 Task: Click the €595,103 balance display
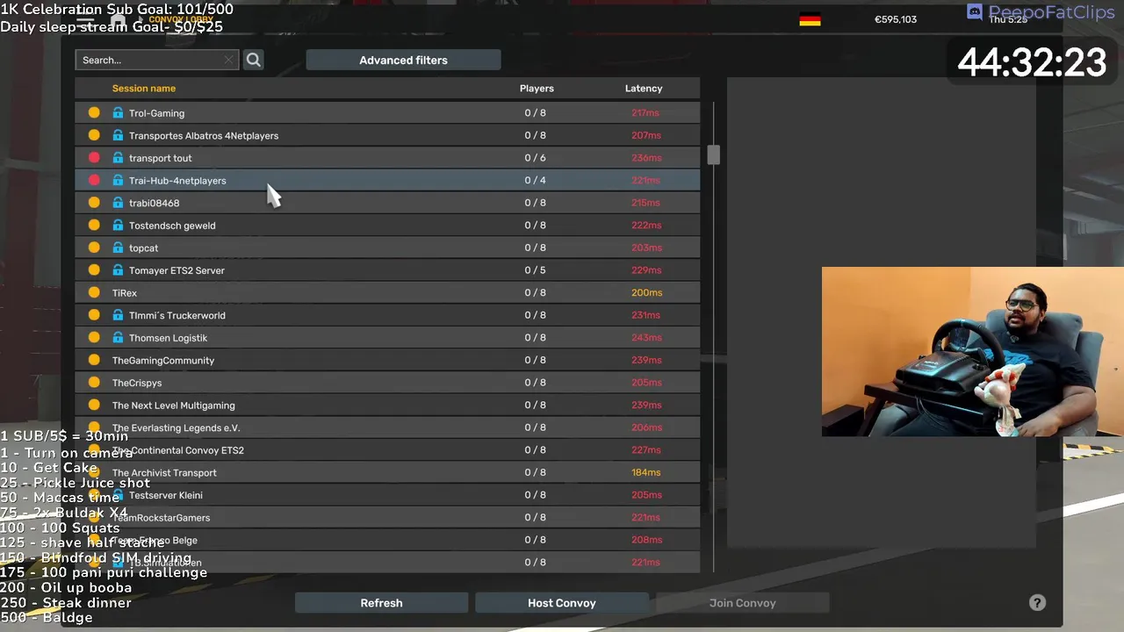tap(896, 19)
